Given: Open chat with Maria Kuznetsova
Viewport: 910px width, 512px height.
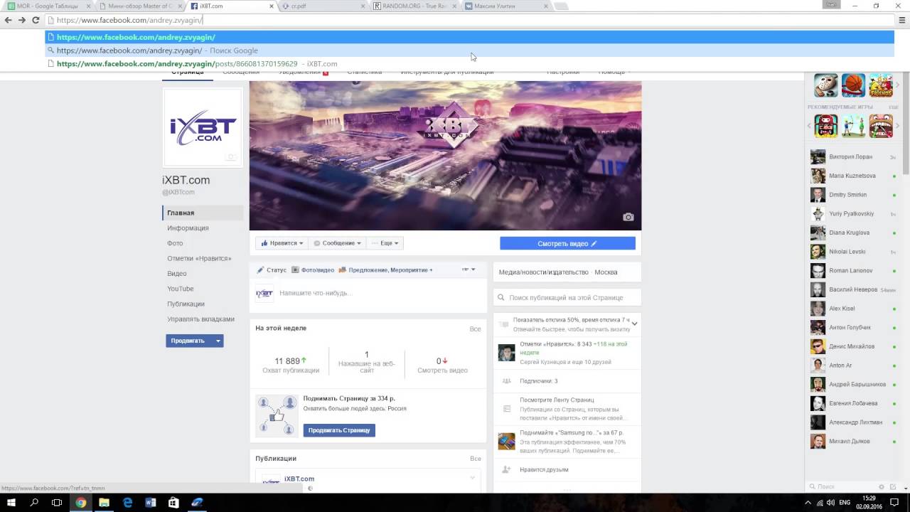Looking at the screenshot, I should 853,176.
